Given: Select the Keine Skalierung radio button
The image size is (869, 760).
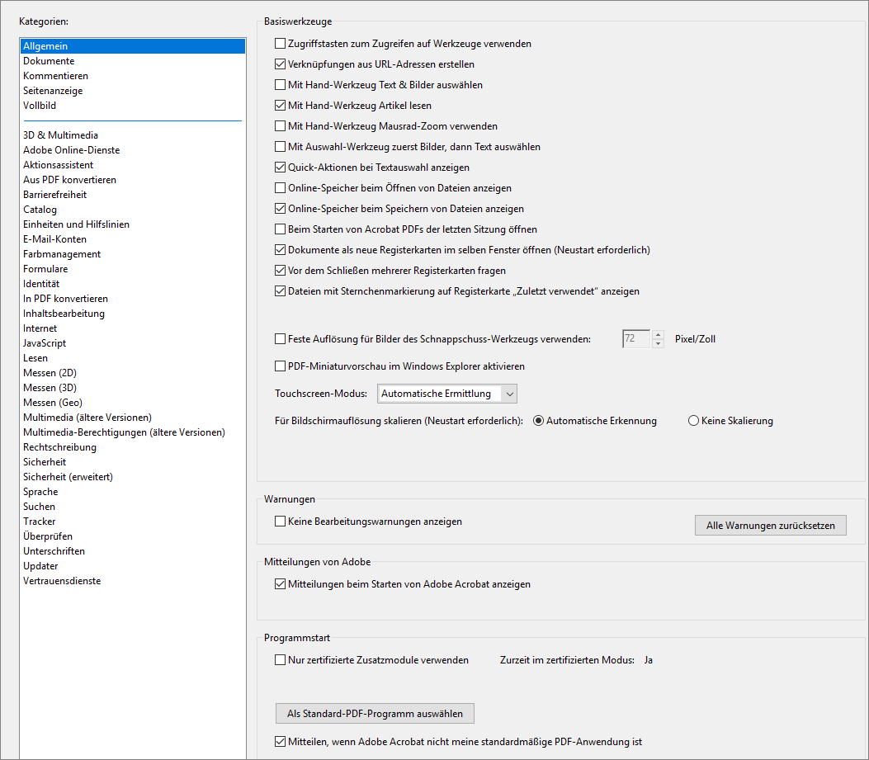Looking at the screenshot, I should coord(693,421).
